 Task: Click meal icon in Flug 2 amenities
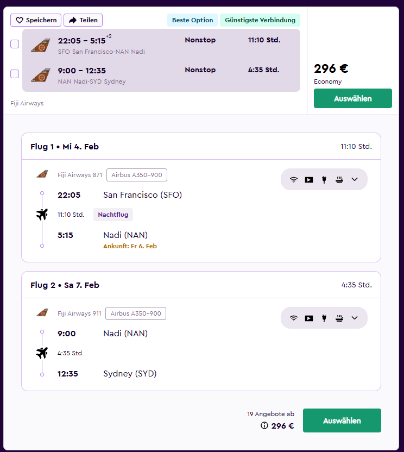coord(339,318)
